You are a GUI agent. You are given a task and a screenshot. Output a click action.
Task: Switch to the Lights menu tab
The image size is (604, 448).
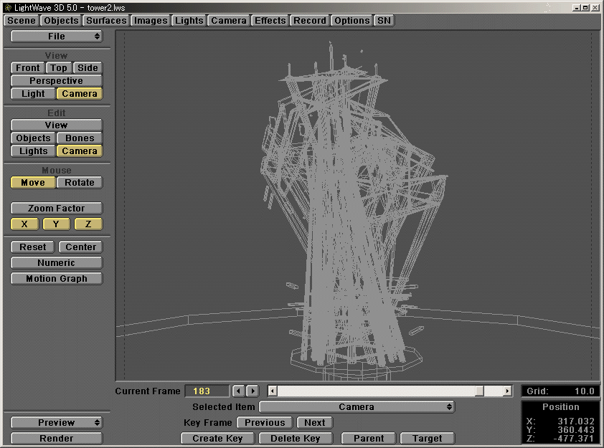(x=189, y=20)
